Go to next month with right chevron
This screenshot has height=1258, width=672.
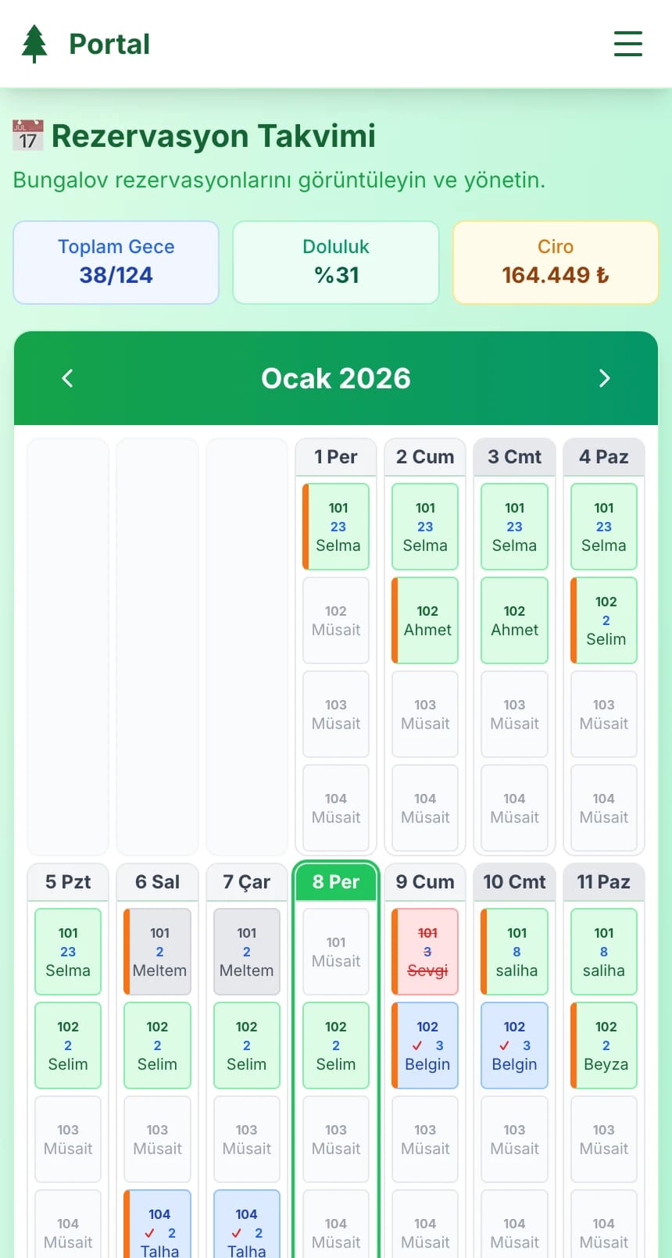pyautogui.click(x=604, y=378)
